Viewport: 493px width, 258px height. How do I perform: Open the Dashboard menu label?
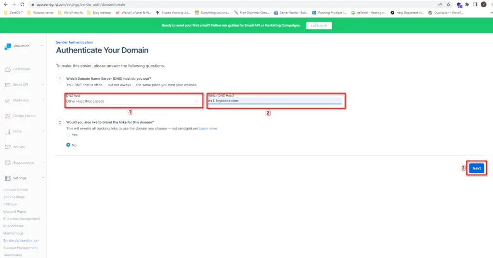point(22,69)
